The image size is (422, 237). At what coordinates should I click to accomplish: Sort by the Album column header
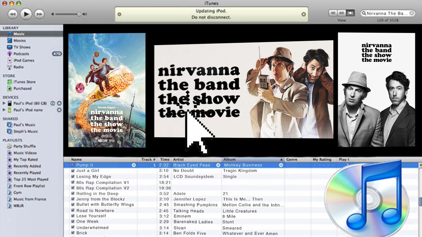click(253, 159)
